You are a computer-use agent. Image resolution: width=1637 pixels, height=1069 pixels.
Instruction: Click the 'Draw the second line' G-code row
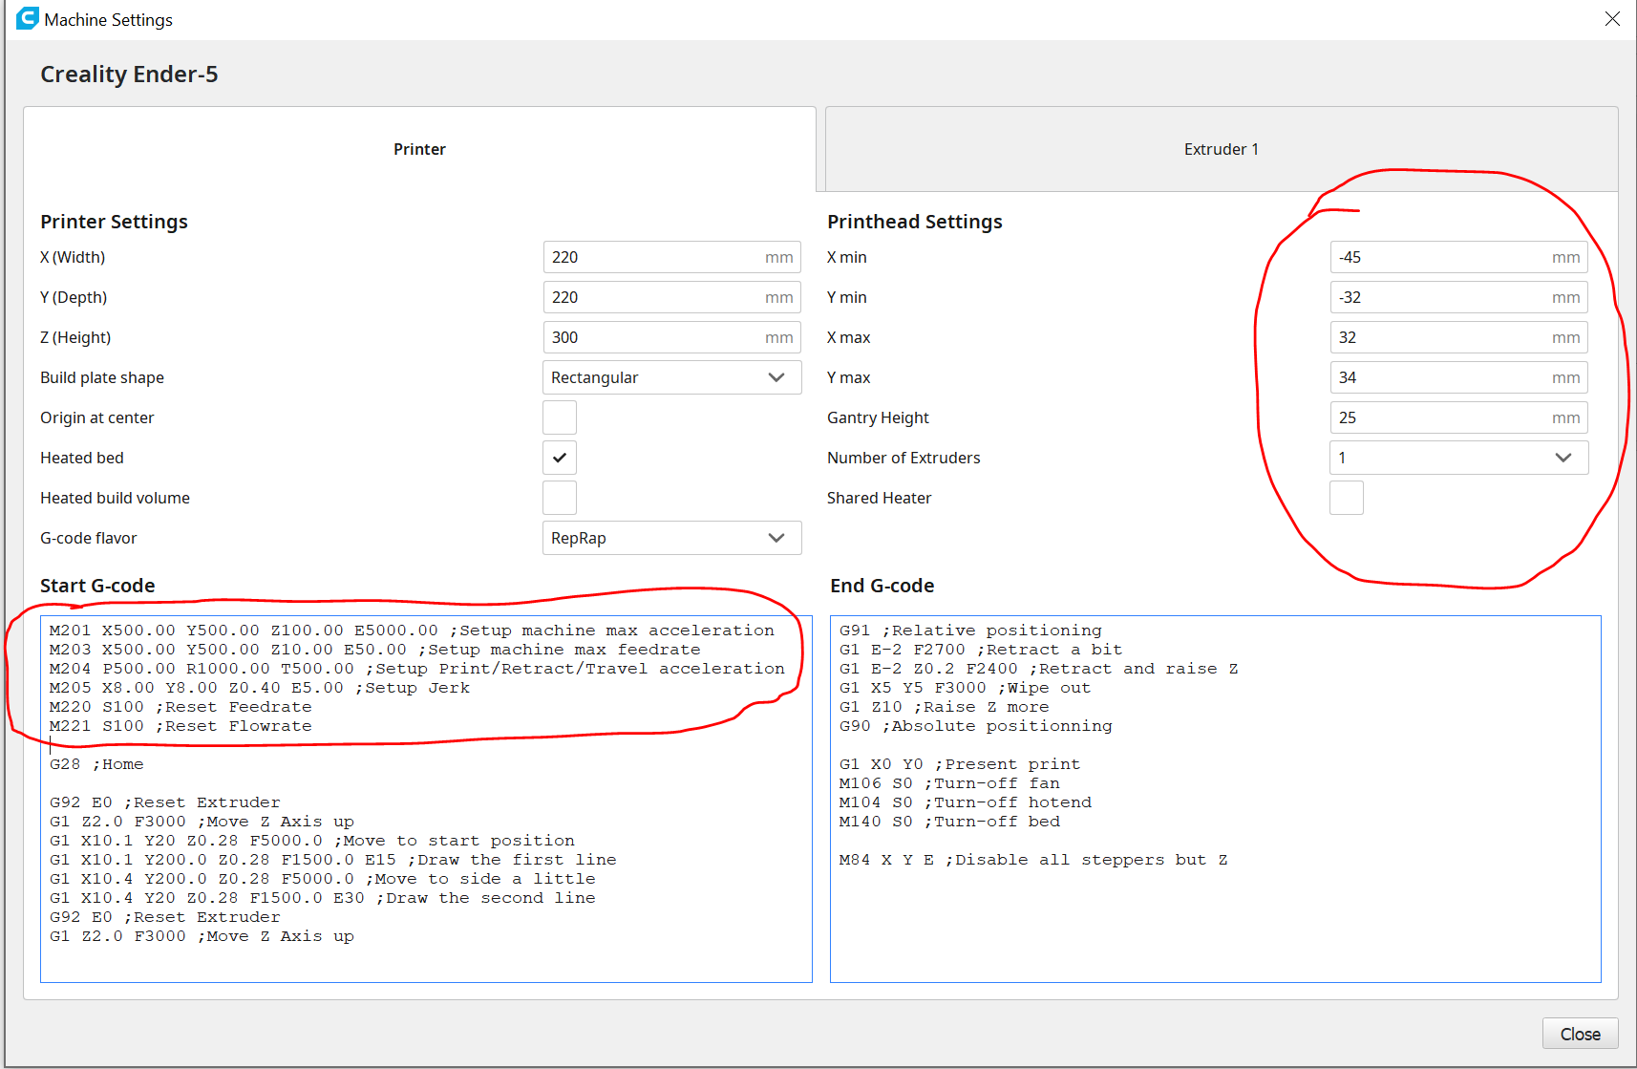click(x=323, y=898)
